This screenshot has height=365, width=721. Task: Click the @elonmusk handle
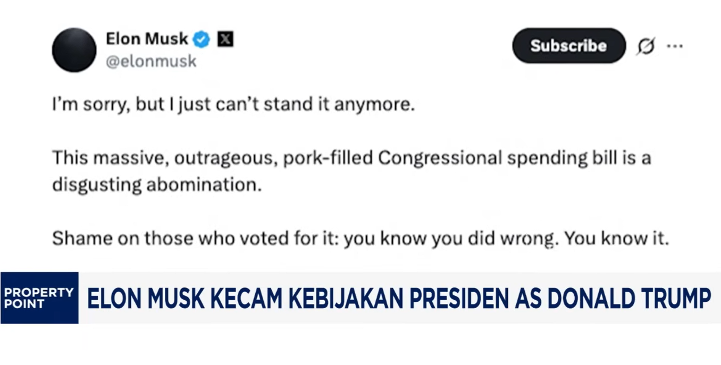151,62
